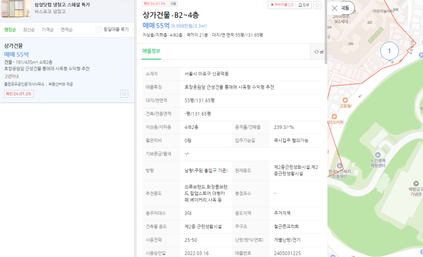Click the 239.3/-% floor area ratio value

pos(284,127)
